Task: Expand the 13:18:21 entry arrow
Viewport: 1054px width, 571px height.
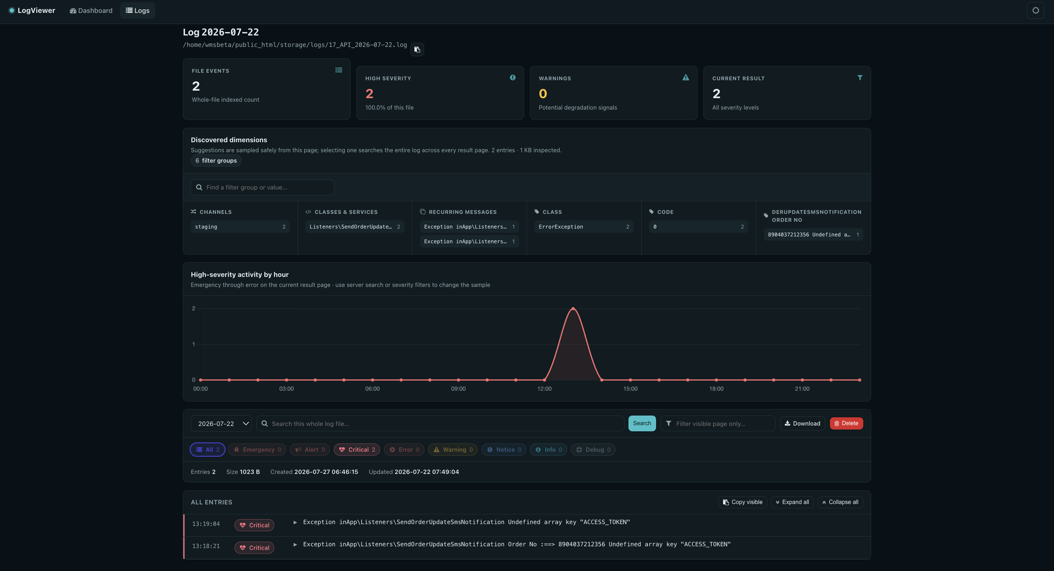Action: pos(295,544)
